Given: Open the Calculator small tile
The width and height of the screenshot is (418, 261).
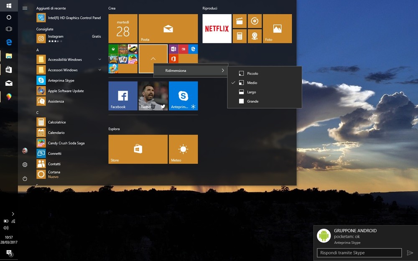Looking at the screenshot, I should tap(240, 36).
